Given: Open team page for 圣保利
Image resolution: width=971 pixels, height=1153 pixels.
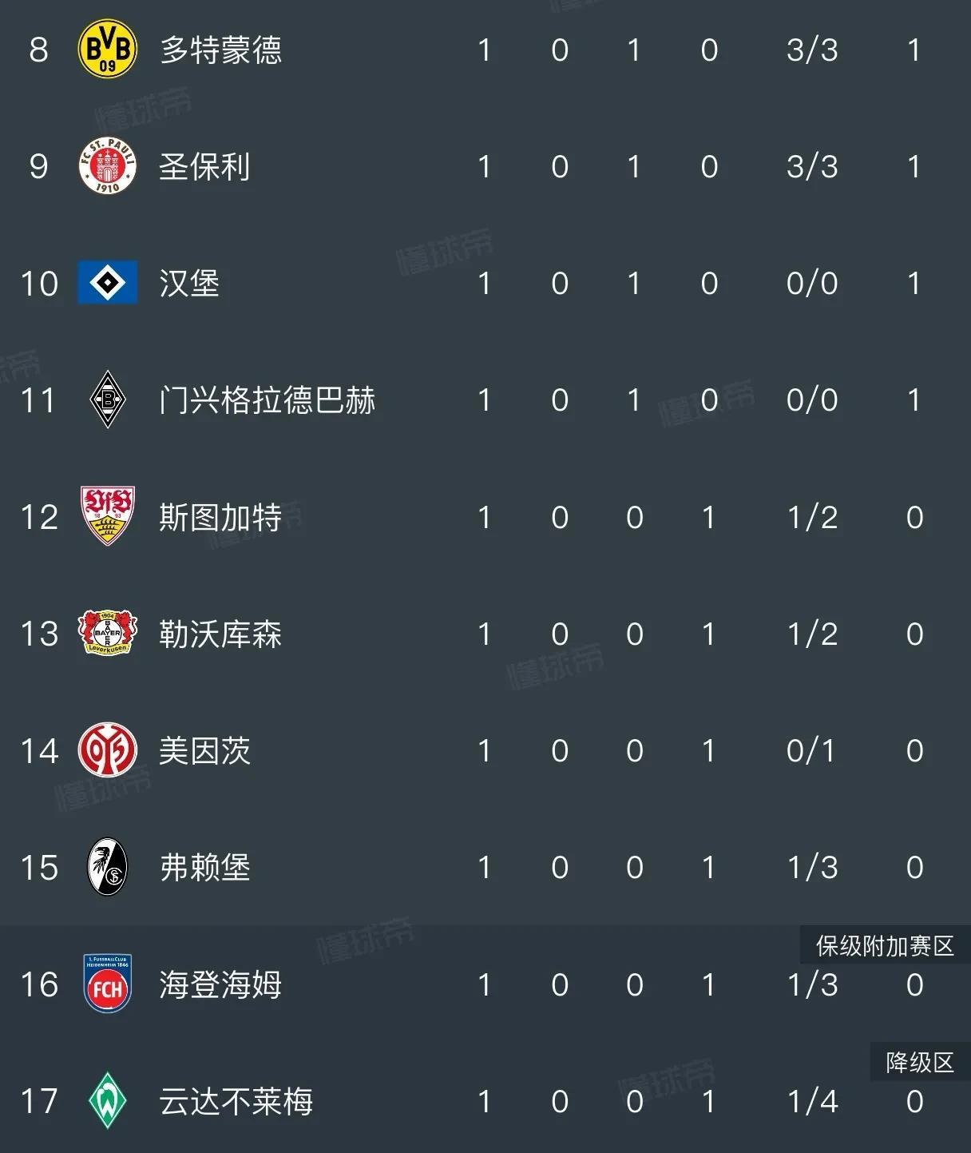Looking at the screenshot, I should (x=204, y=166).
